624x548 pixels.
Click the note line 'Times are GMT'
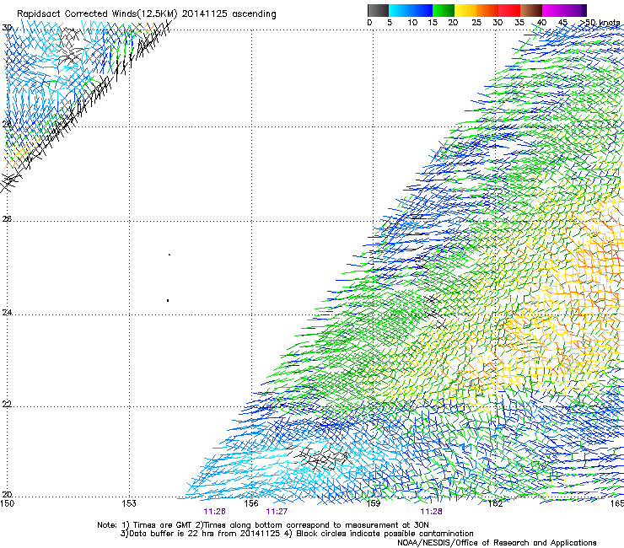[x=163, y=525]
